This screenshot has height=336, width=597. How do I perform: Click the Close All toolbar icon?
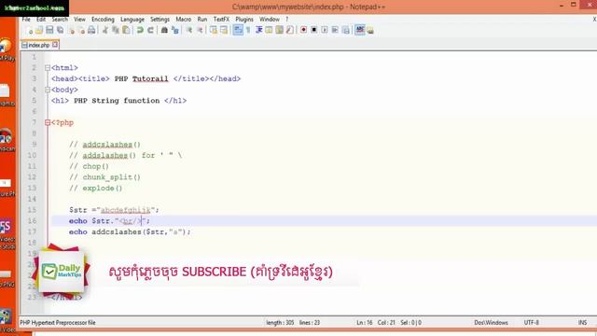point(81,30)
